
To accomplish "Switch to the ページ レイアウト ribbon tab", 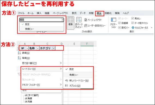I will click(60, 13).
